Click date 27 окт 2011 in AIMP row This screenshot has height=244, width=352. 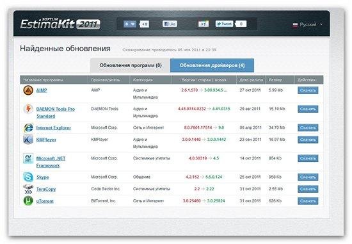(250, 90)
